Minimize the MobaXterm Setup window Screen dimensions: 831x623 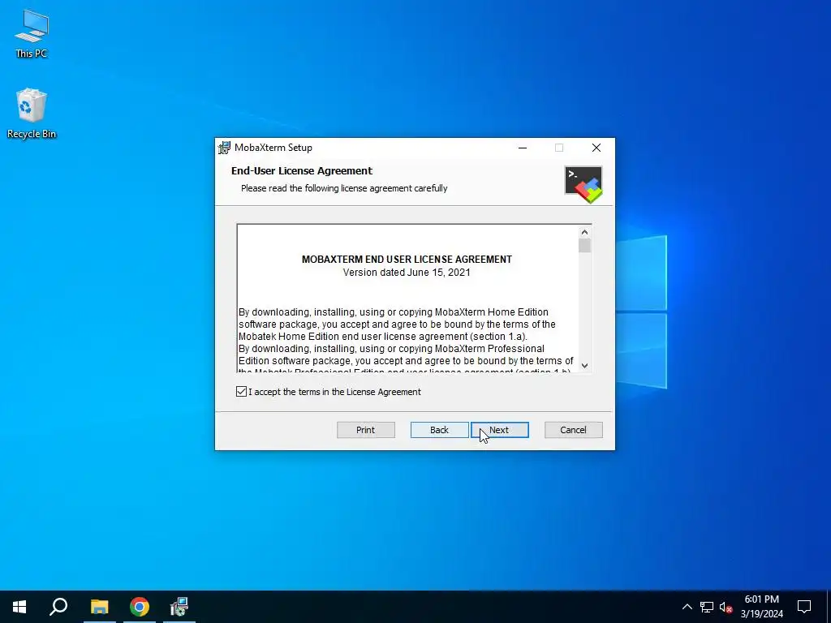[x=523, y=148]
